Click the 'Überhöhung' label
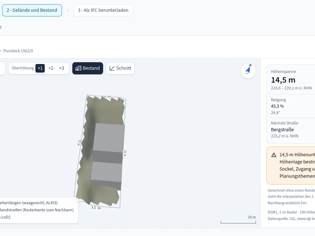315x236 pixels. [23, 68]
